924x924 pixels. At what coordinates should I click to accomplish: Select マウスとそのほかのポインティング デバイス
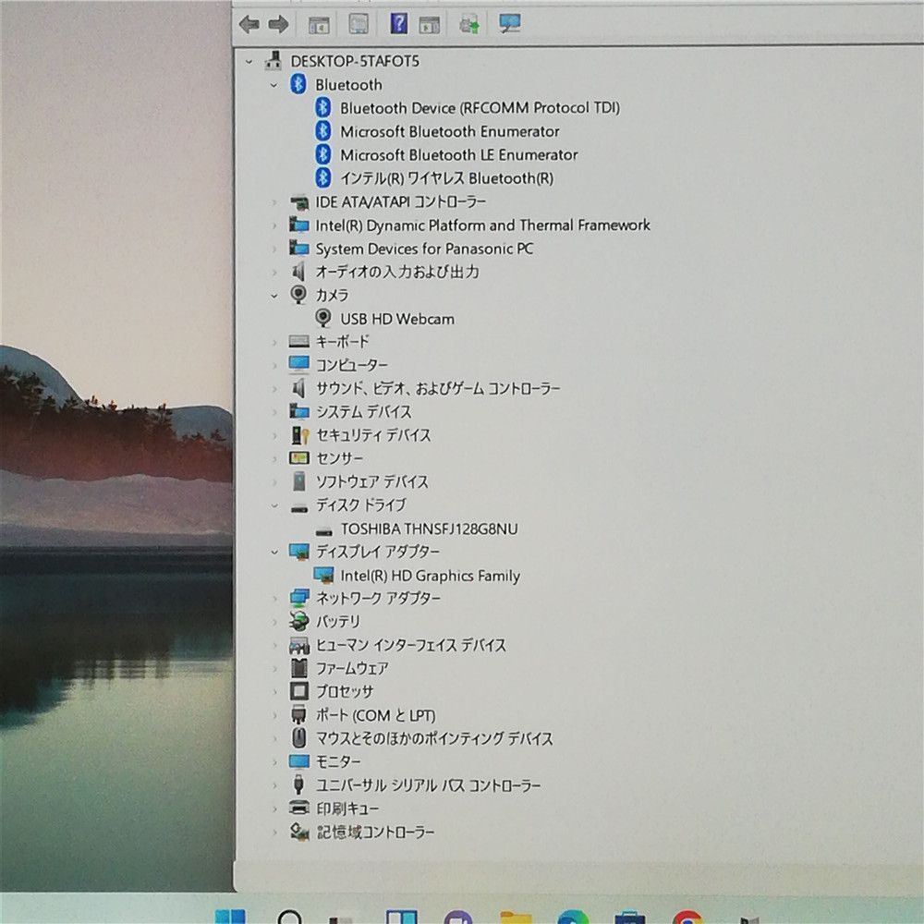434,737
